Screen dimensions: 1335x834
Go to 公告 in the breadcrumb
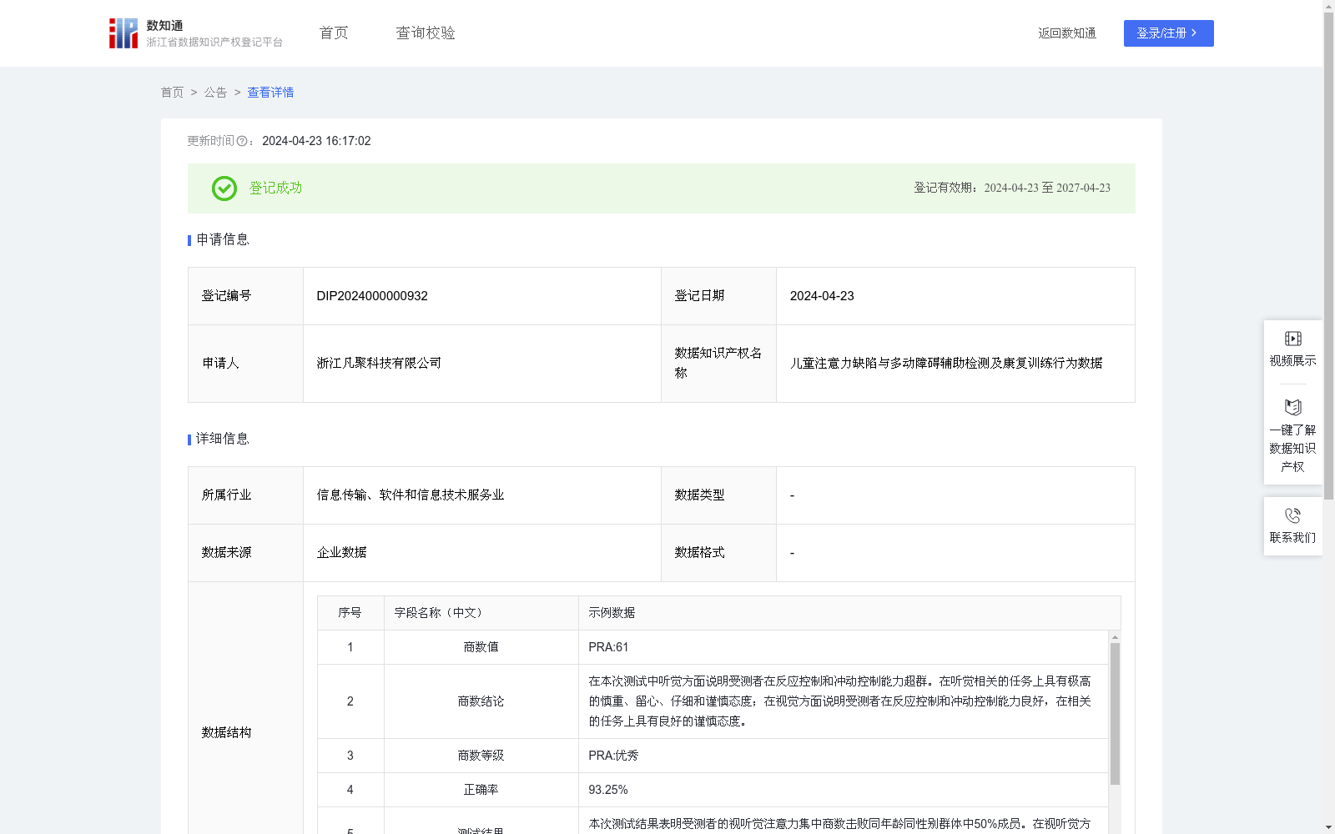pos(215,93)
